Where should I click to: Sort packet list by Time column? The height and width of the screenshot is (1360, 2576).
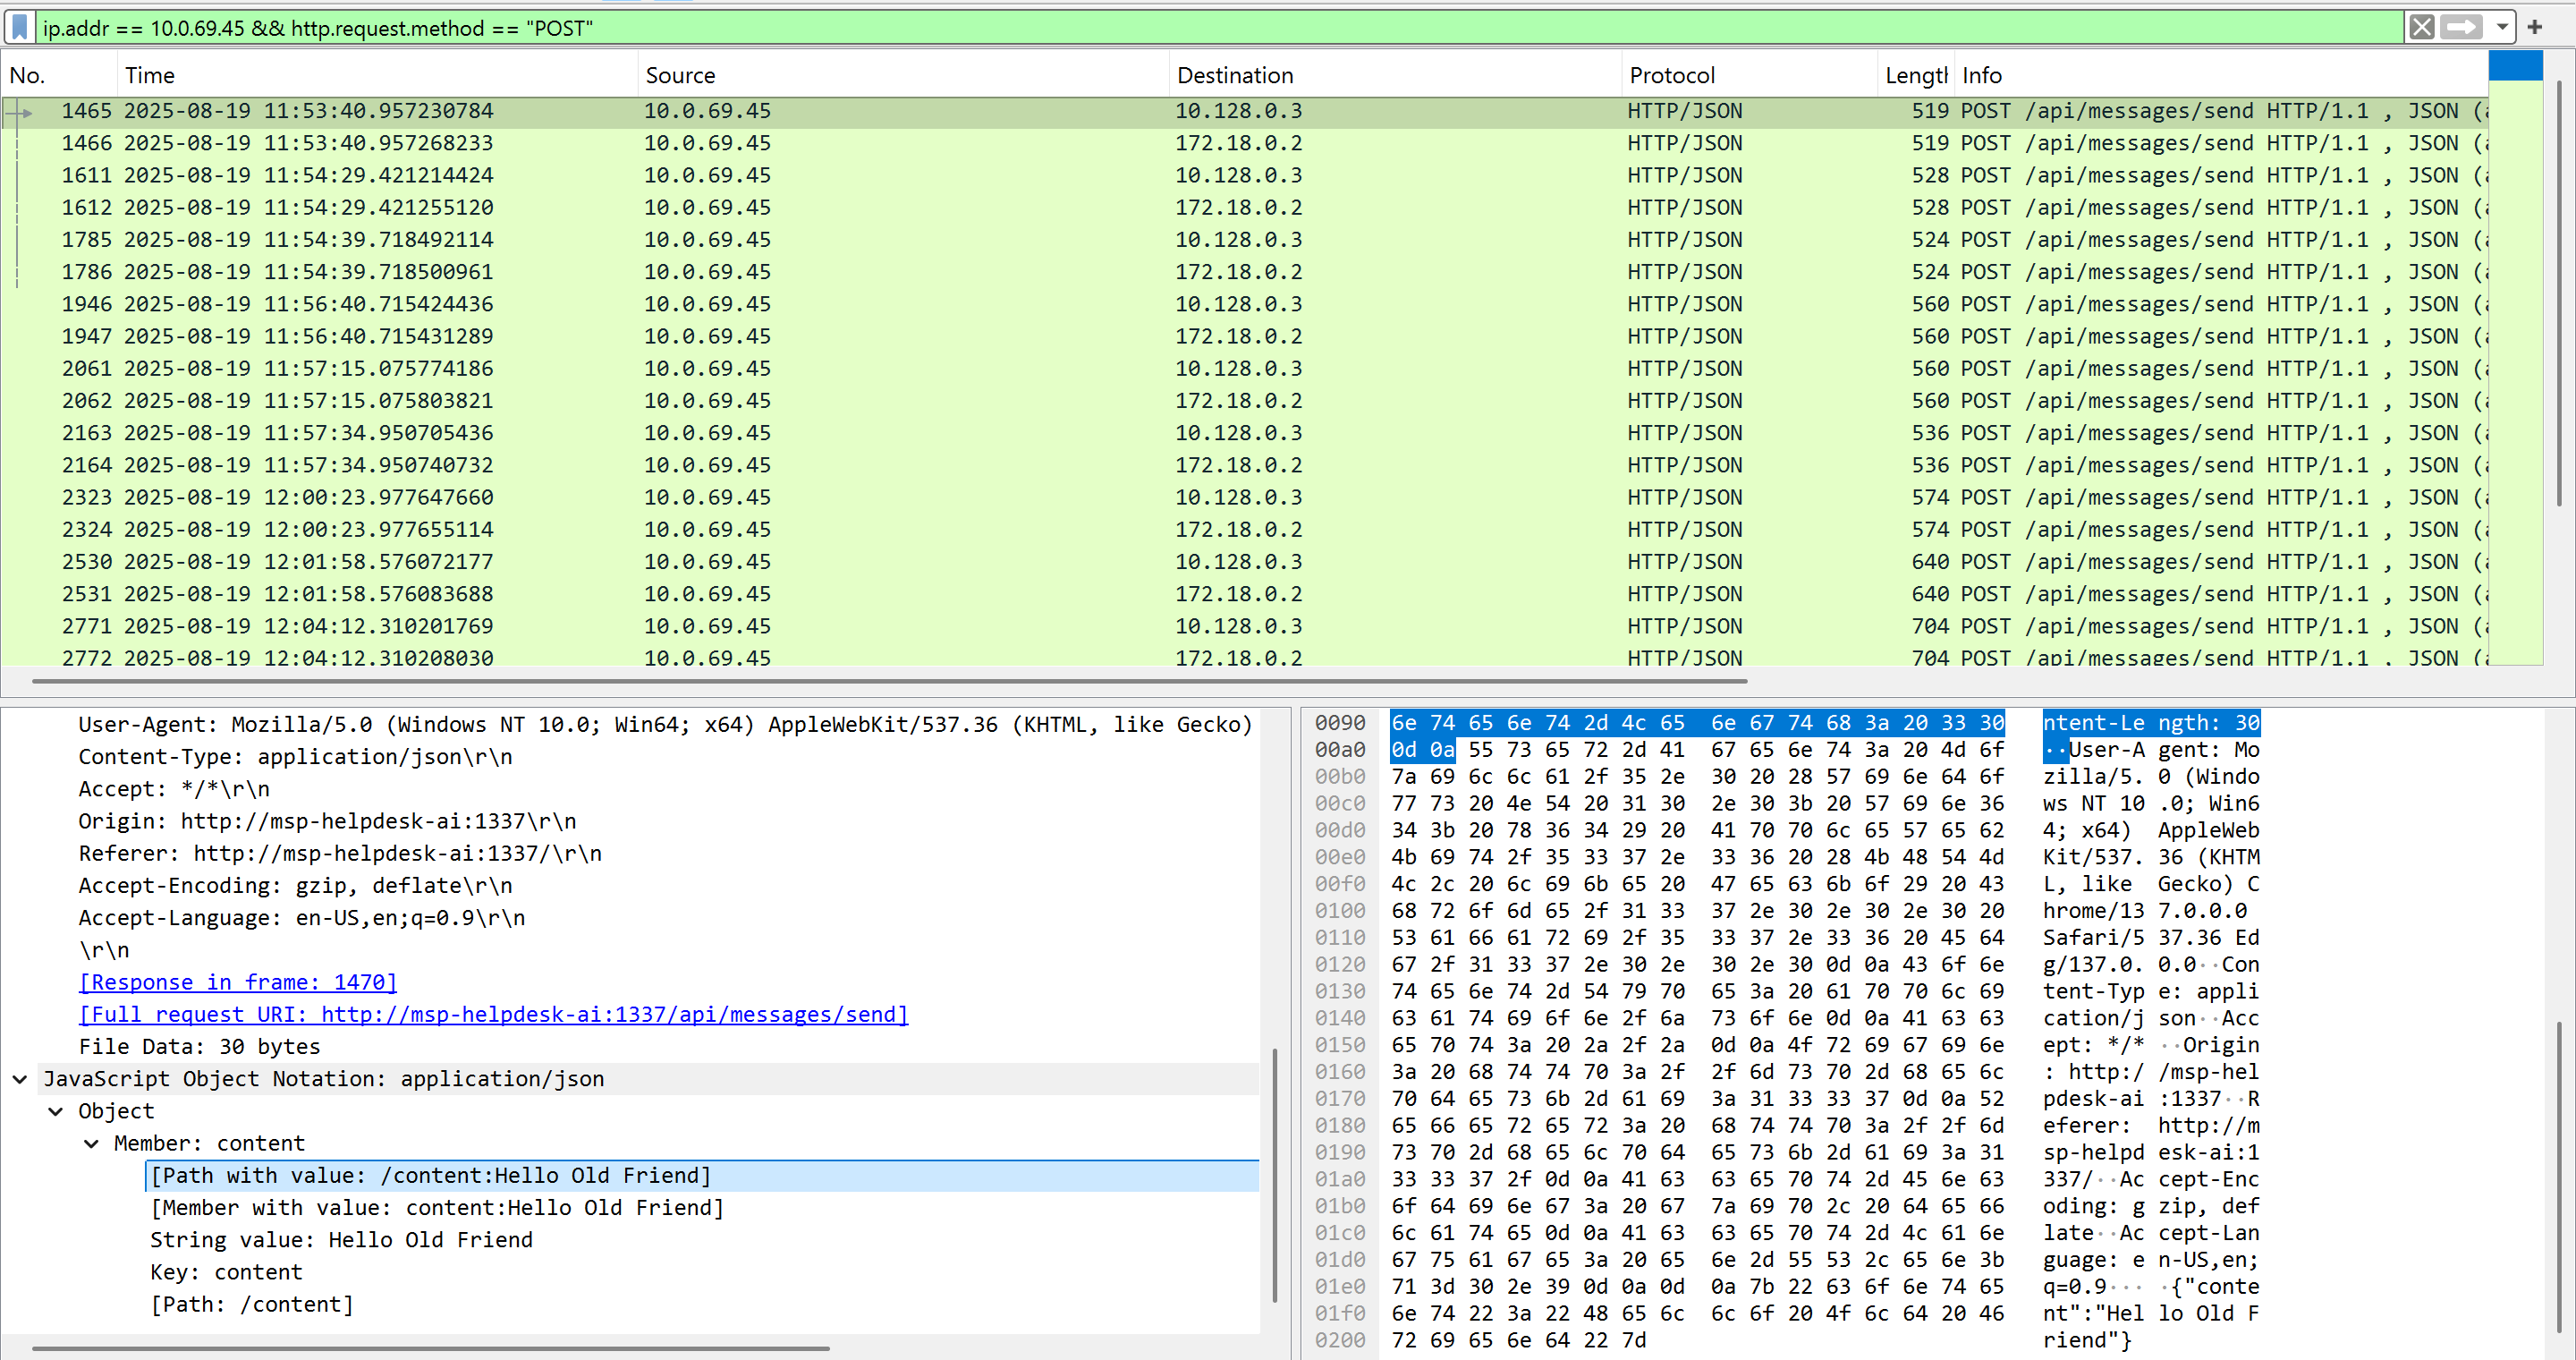pos(150,75)
